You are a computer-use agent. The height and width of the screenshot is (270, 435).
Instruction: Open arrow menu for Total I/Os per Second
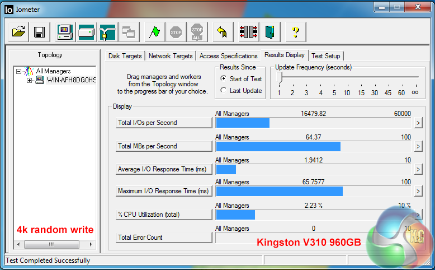pyautogui.click(x=418, y=123)
